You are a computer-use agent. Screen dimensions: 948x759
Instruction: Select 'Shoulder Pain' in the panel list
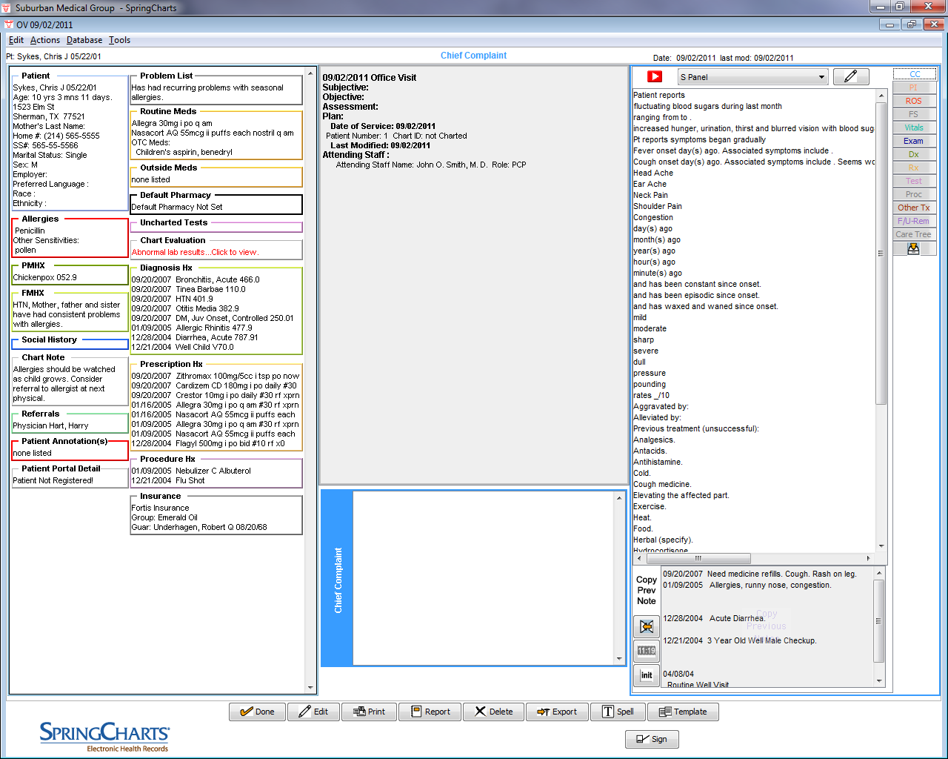point(658,206)
